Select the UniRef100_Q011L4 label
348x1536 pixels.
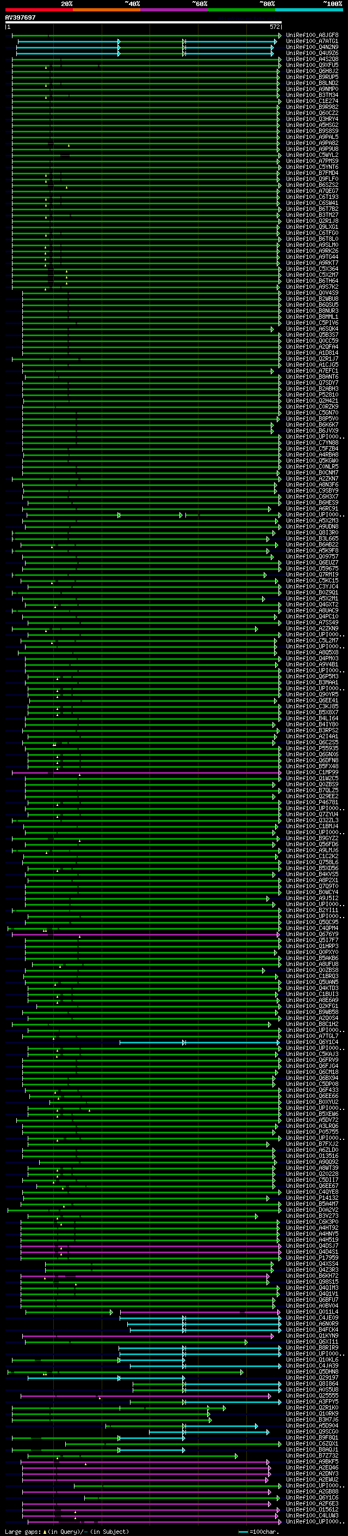pos(312,1312)
